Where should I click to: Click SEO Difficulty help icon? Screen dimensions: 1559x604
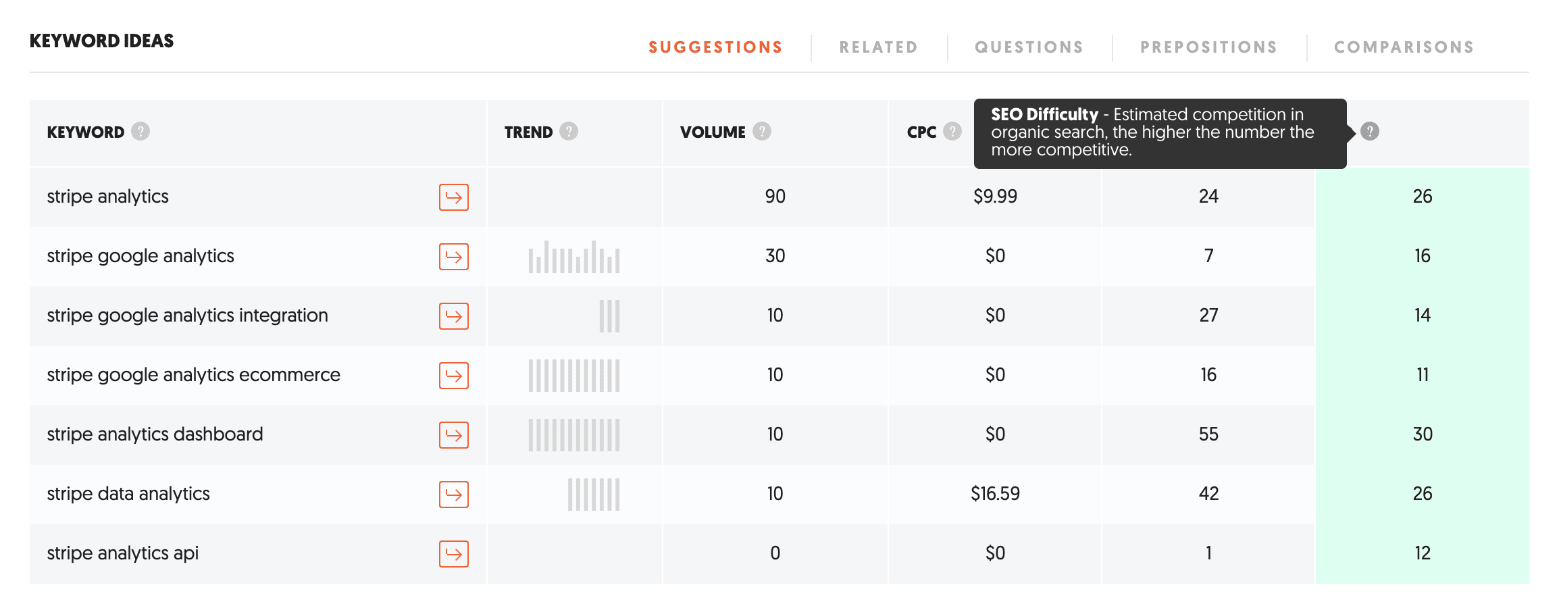point(1370,131)
